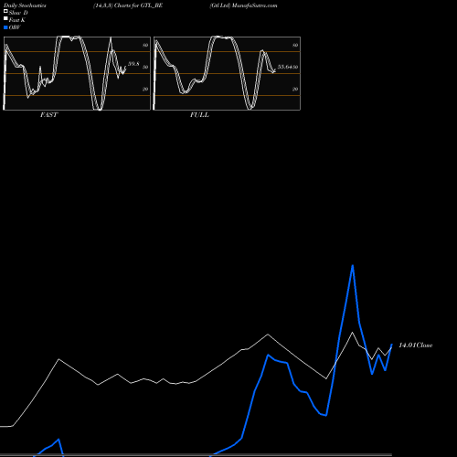The width and height of the screenshot is (457, 457).
Task: Click the 'FAST' chart caption
Action: [x=48, y=115]
